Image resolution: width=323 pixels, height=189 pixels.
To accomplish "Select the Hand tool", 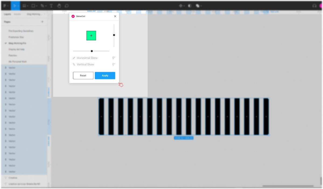I will coord(59,5).
